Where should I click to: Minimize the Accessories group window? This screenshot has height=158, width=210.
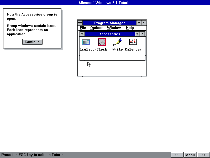tap(137, 34)
